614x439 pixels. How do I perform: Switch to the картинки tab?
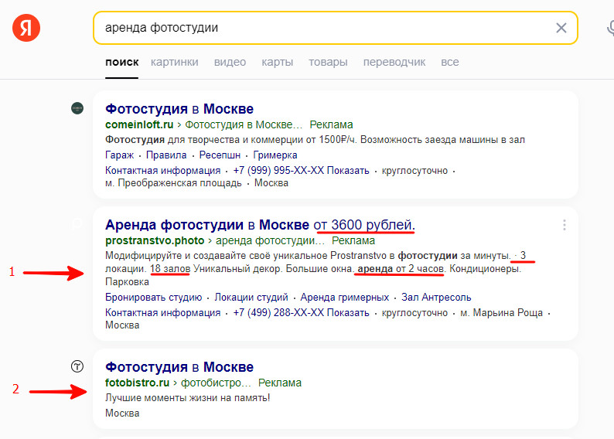[x=175, y=62]
